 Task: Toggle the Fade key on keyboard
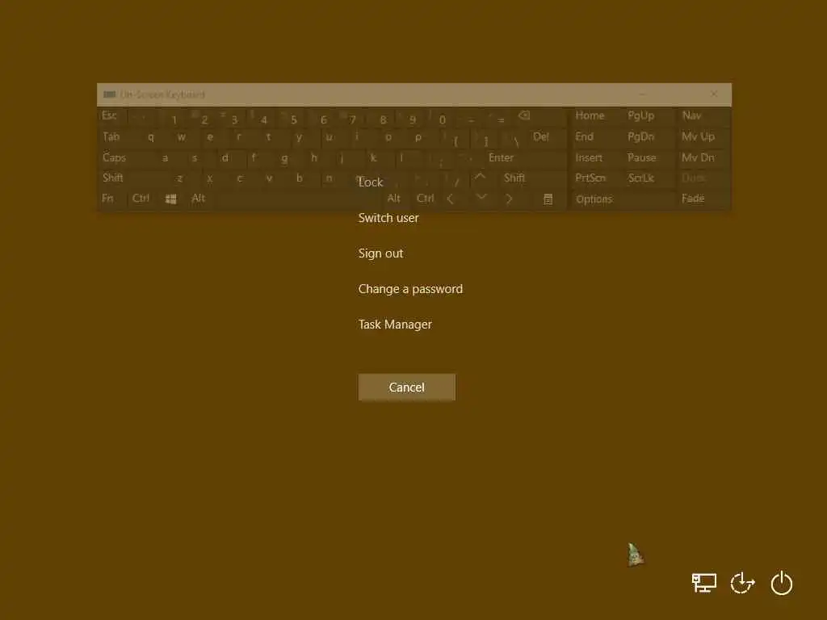point(692,199)
